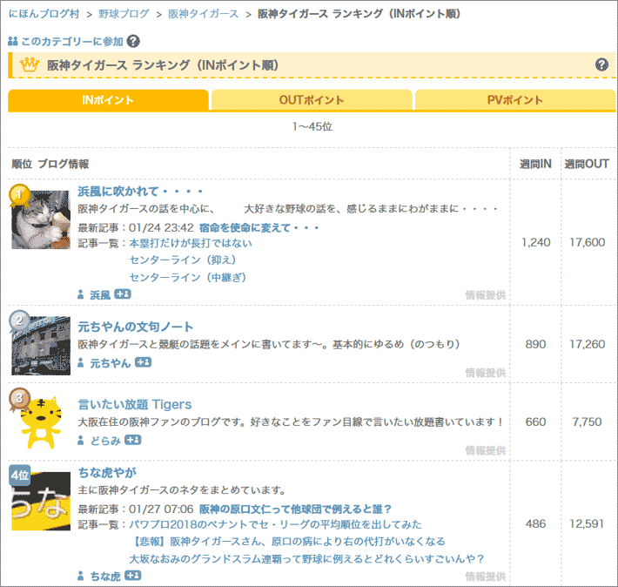
Task: Open stadium thumbnail of rank 2 blog
Action: pos(41,346)
